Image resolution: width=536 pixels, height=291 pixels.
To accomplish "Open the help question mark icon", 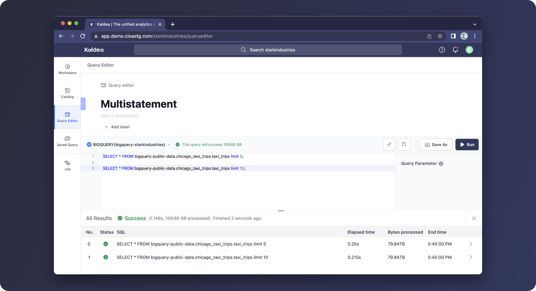I will coord(442,50).
